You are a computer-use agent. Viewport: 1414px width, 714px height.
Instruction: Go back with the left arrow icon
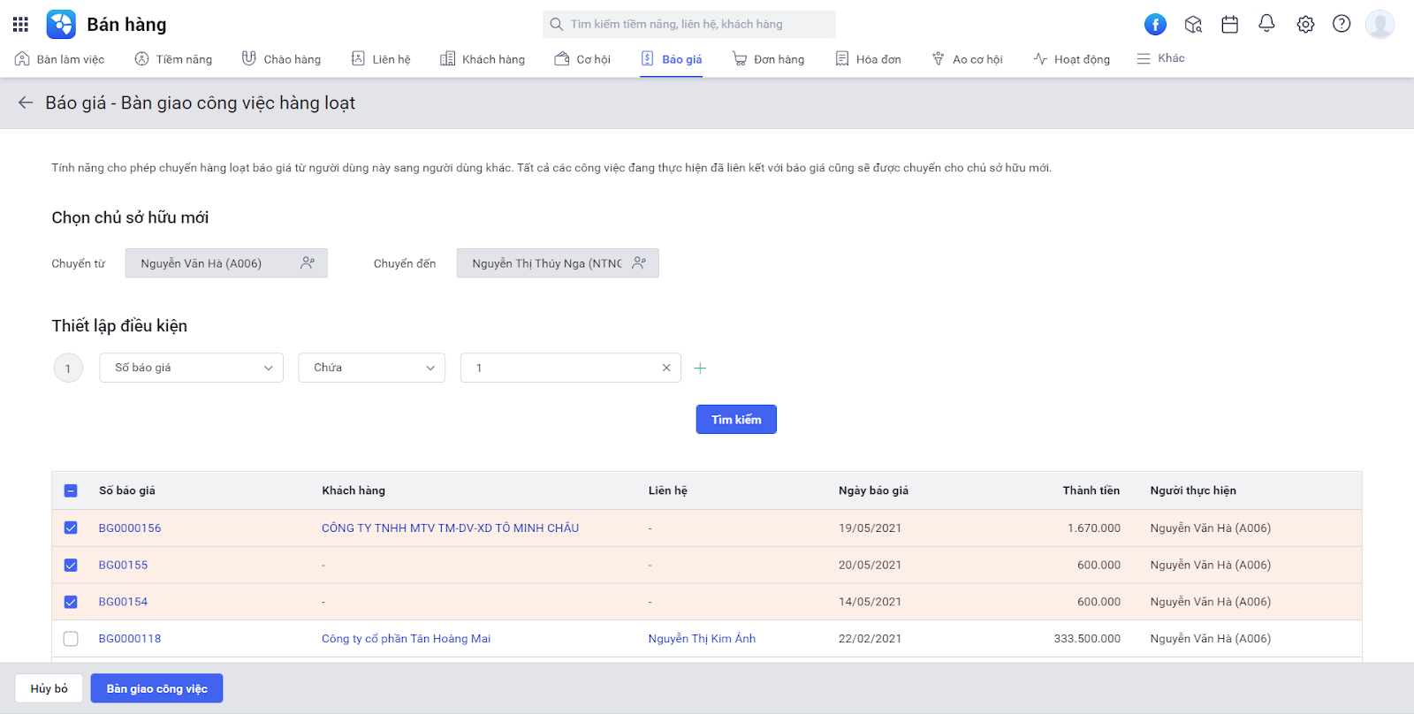[26, 103]
